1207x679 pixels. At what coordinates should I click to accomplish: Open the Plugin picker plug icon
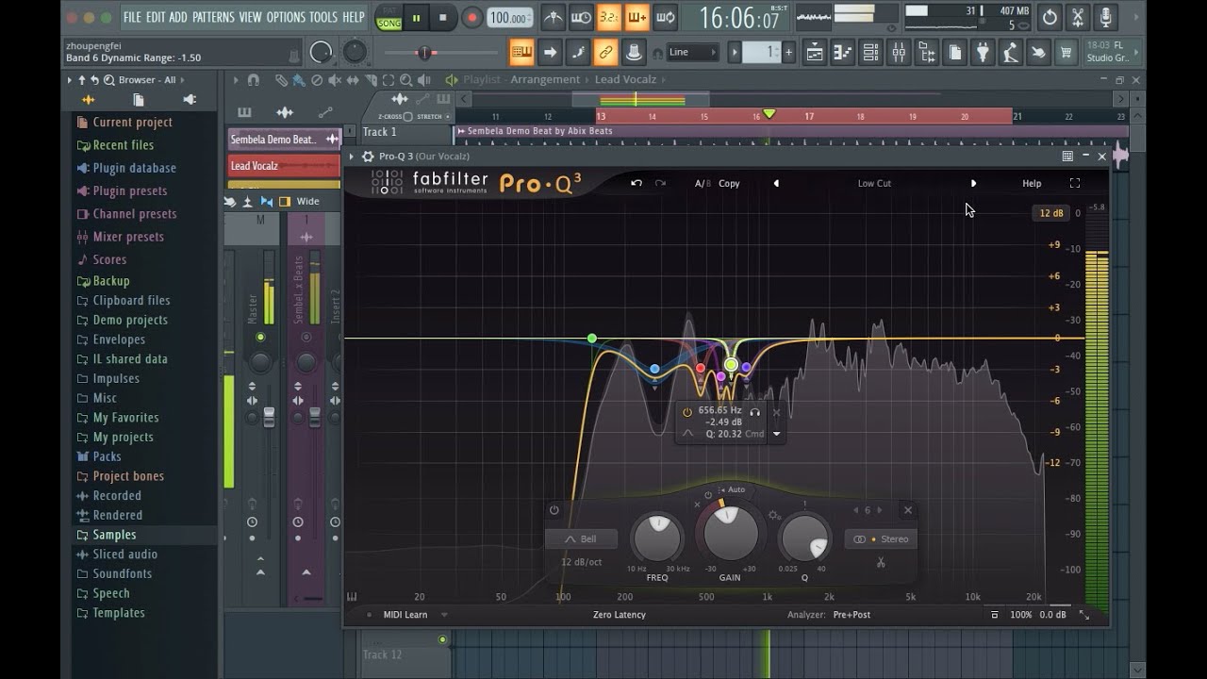click(983, 53)
